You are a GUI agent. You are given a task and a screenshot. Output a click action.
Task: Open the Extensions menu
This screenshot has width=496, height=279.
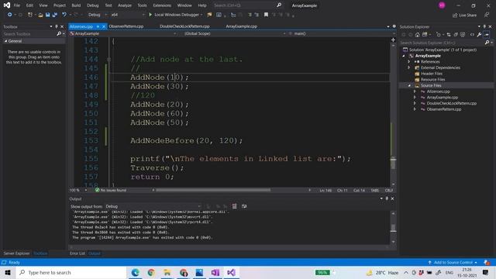(x=162, y=5)
